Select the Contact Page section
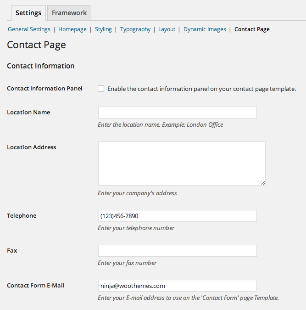The height and width of the screenshot is (310, 306). (252, 29)
